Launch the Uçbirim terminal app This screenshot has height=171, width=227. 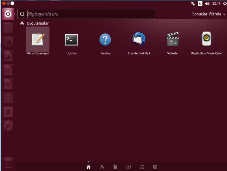(71, 41)
